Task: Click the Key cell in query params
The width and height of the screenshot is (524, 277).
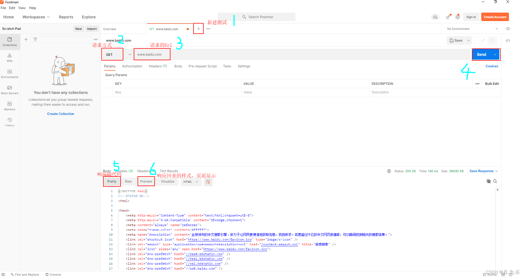Action: [x=177, y=92]
